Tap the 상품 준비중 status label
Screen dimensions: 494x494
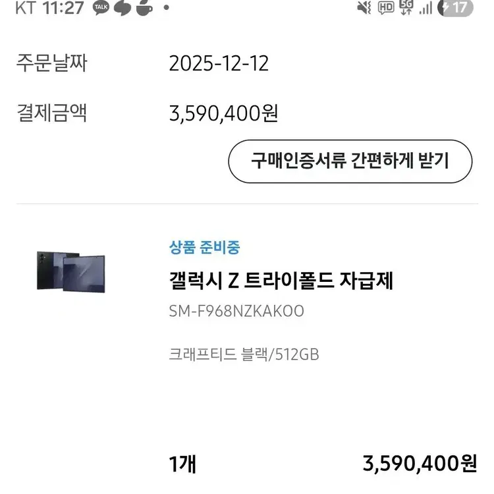(204, 248)
